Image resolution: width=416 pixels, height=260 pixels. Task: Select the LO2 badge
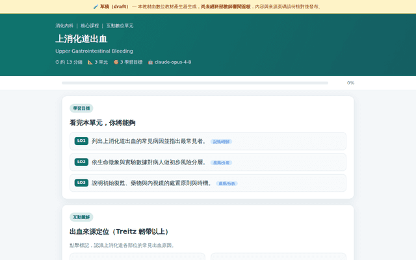(81, 162)
